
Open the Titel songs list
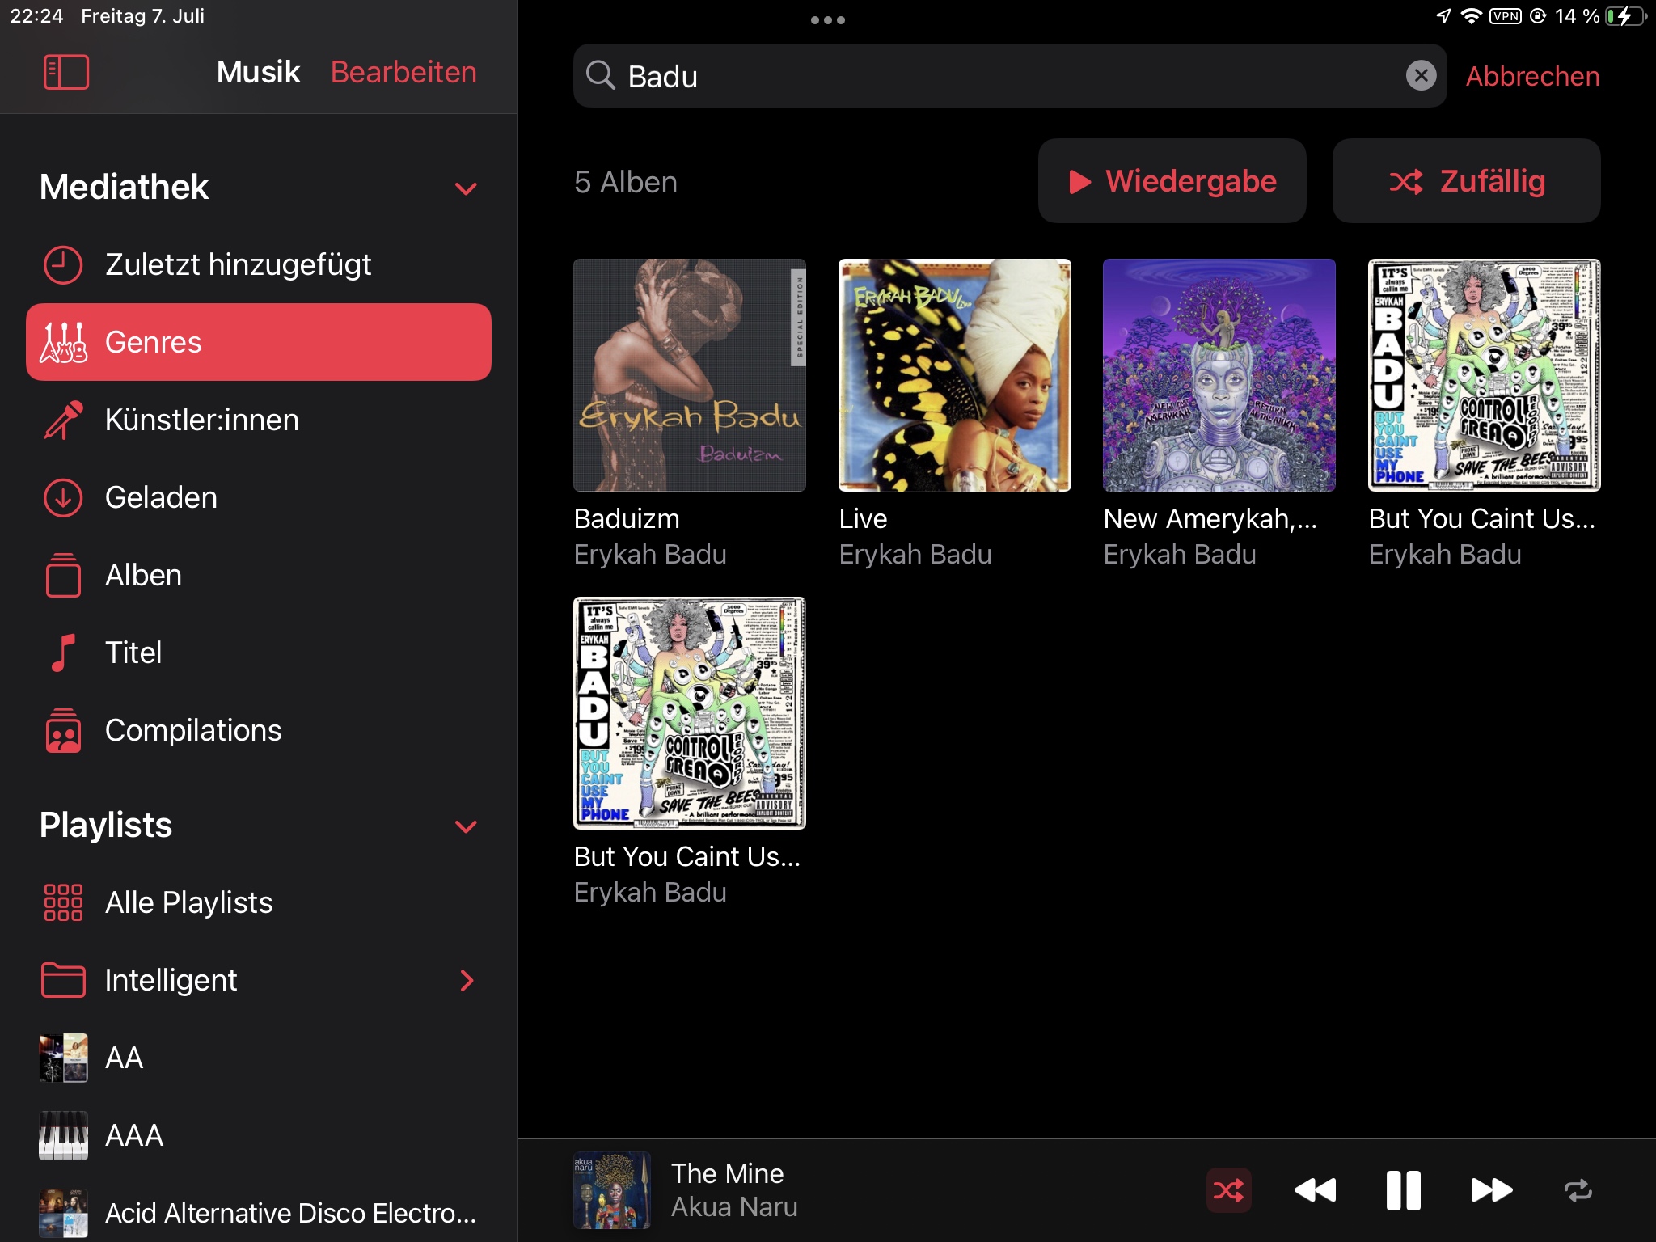pyautogui.click(x=259, y=653)
